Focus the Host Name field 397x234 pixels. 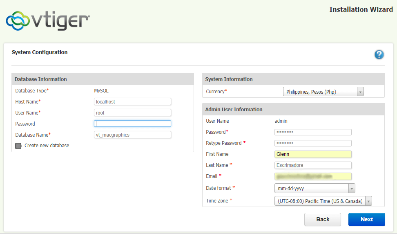[132, 102]
